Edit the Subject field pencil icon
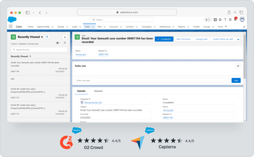This screenshot has height=157, width=254. tap(151, 110)
